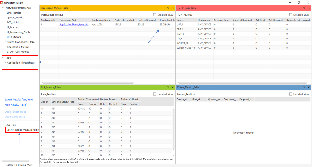Click the Restore To Original View button
The width and height of the screenshot is (312, 167).
(19, 165)
